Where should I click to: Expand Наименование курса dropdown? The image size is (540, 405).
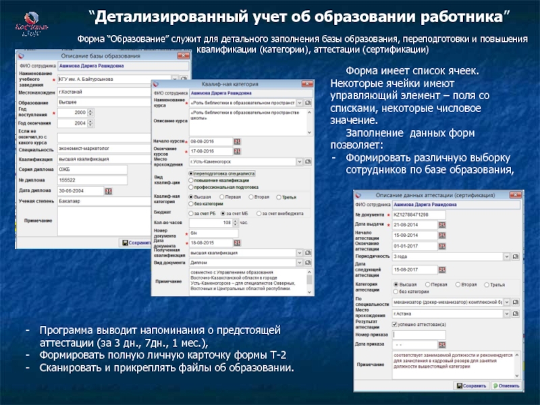300,103
